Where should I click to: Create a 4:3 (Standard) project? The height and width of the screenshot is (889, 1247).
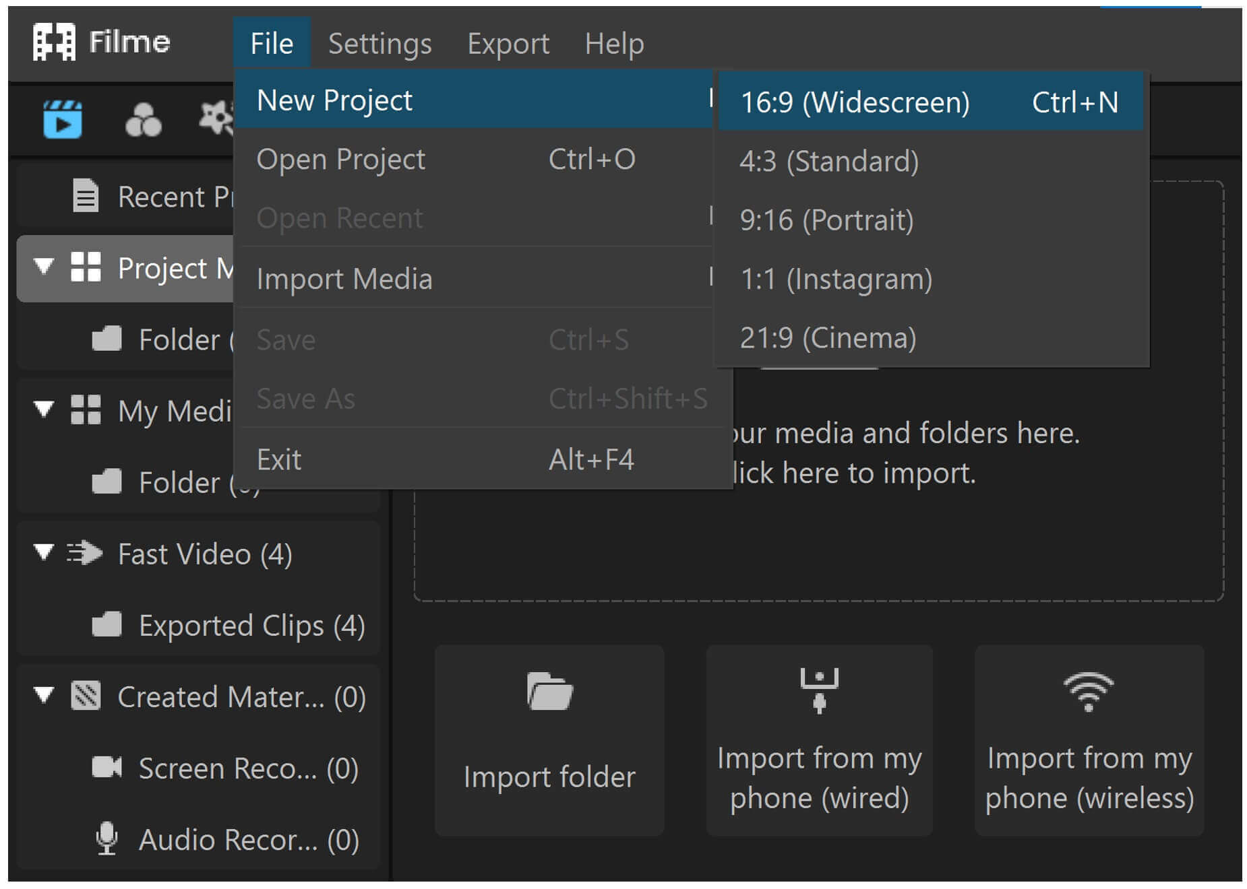point(930,161)
